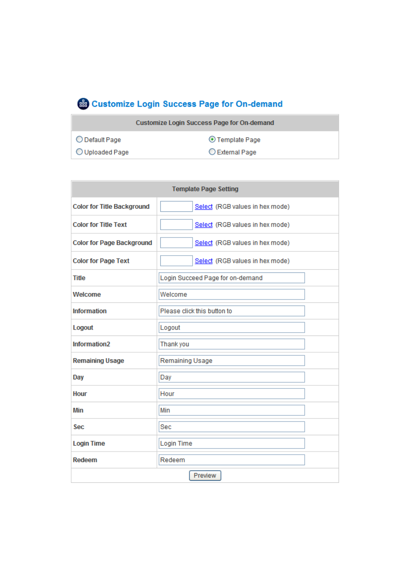Click the Template Page Setting header
This screenshot has width=410, height=580.
[x=205, y=189]
